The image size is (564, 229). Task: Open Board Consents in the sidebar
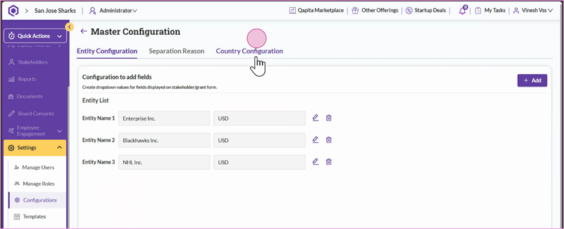[35, 114]
